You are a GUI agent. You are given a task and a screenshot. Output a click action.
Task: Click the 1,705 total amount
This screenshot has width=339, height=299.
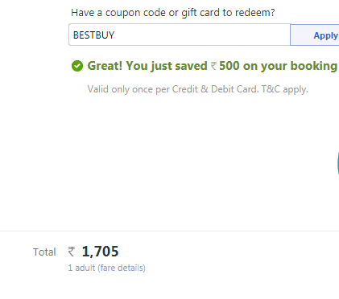100,252
